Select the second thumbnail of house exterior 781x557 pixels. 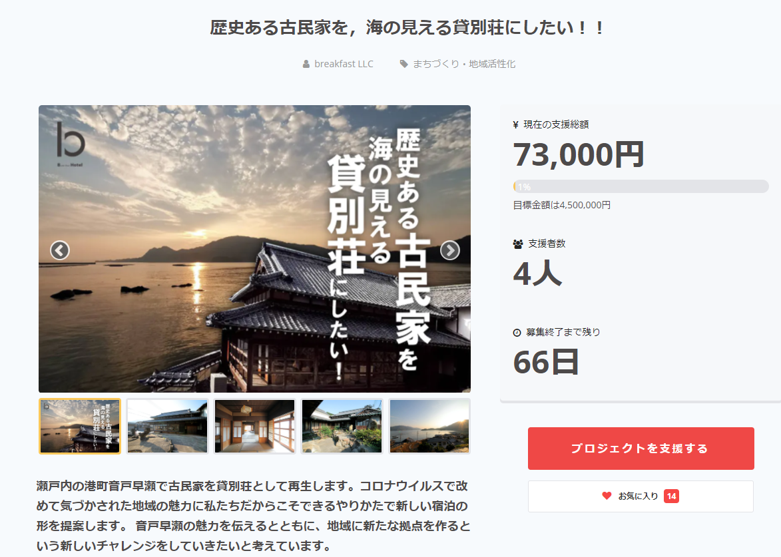[x=167, y=426]
